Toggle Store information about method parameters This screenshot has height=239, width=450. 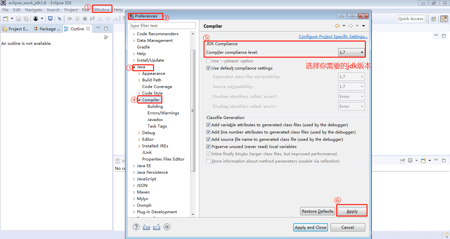pos(208,161)
